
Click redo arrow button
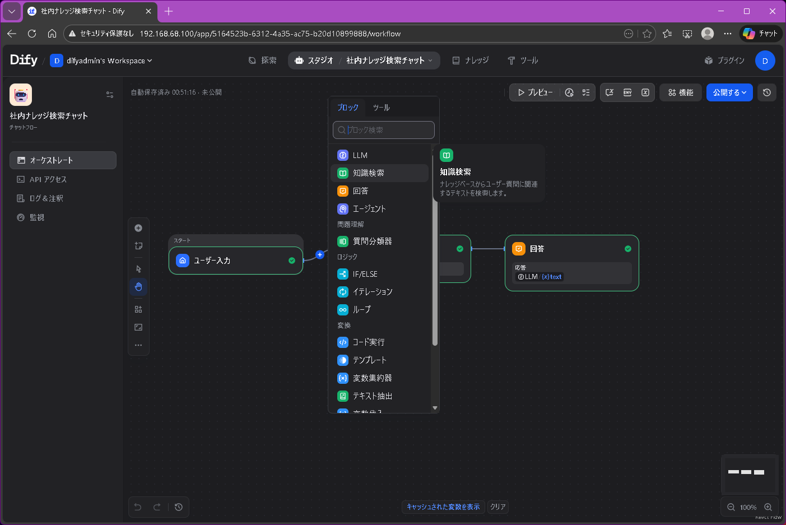click(157, 507)
